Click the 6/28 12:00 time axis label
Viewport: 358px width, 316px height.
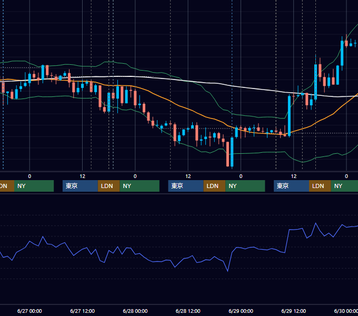pos(188,311)
